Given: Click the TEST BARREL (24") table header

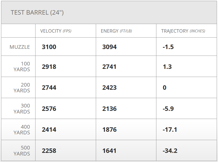Looking at the screenshot, I should click(x=37, y=13).
